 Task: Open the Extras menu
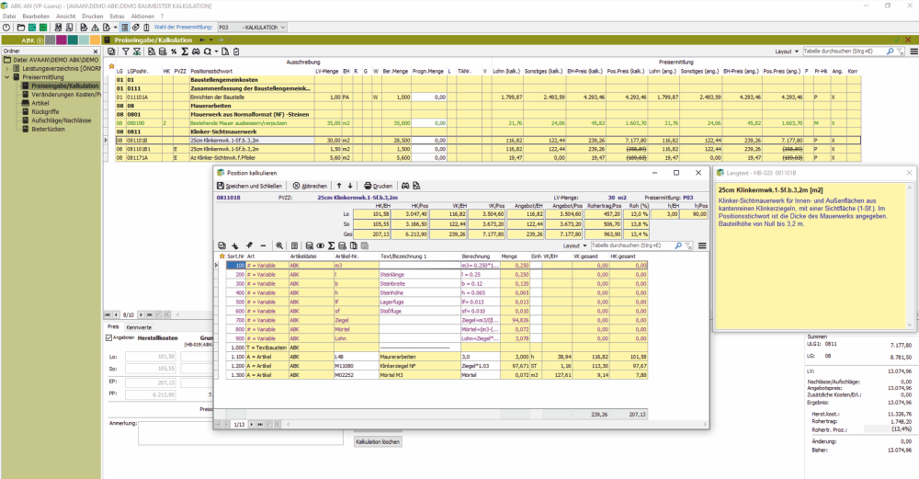(118, 17)
